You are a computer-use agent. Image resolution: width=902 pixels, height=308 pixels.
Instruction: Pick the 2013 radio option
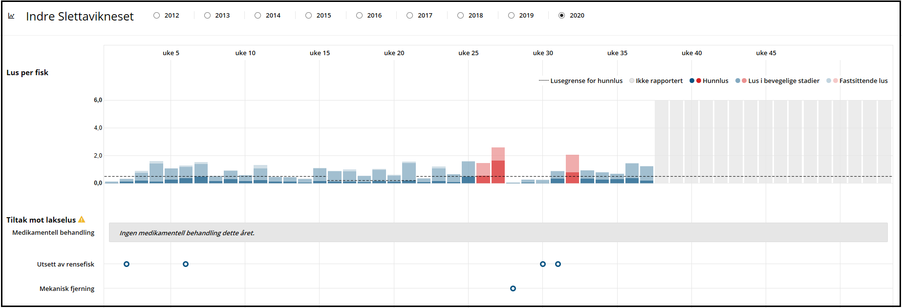[208, 16]
